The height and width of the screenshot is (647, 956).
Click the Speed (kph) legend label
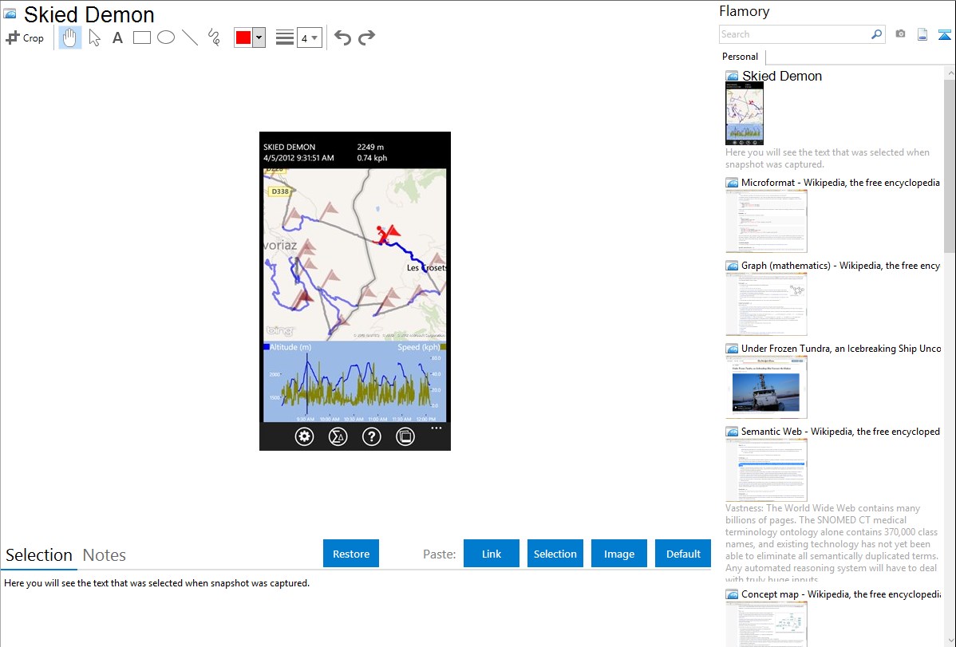click(x=419, y=347)
